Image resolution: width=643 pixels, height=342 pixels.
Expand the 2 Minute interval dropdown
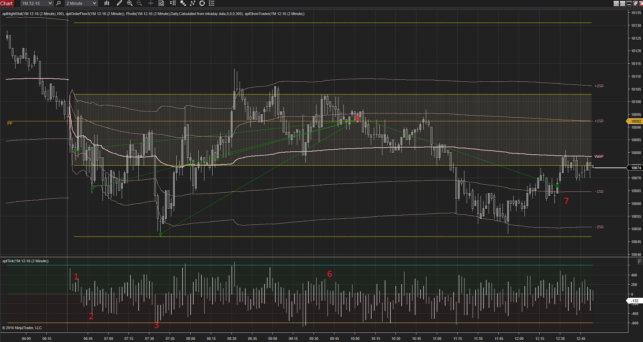[81, 3]
